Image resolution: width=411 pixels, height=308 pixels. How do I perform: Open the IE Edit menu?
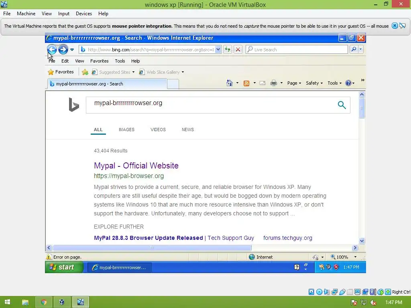click(x=65, y=61)
